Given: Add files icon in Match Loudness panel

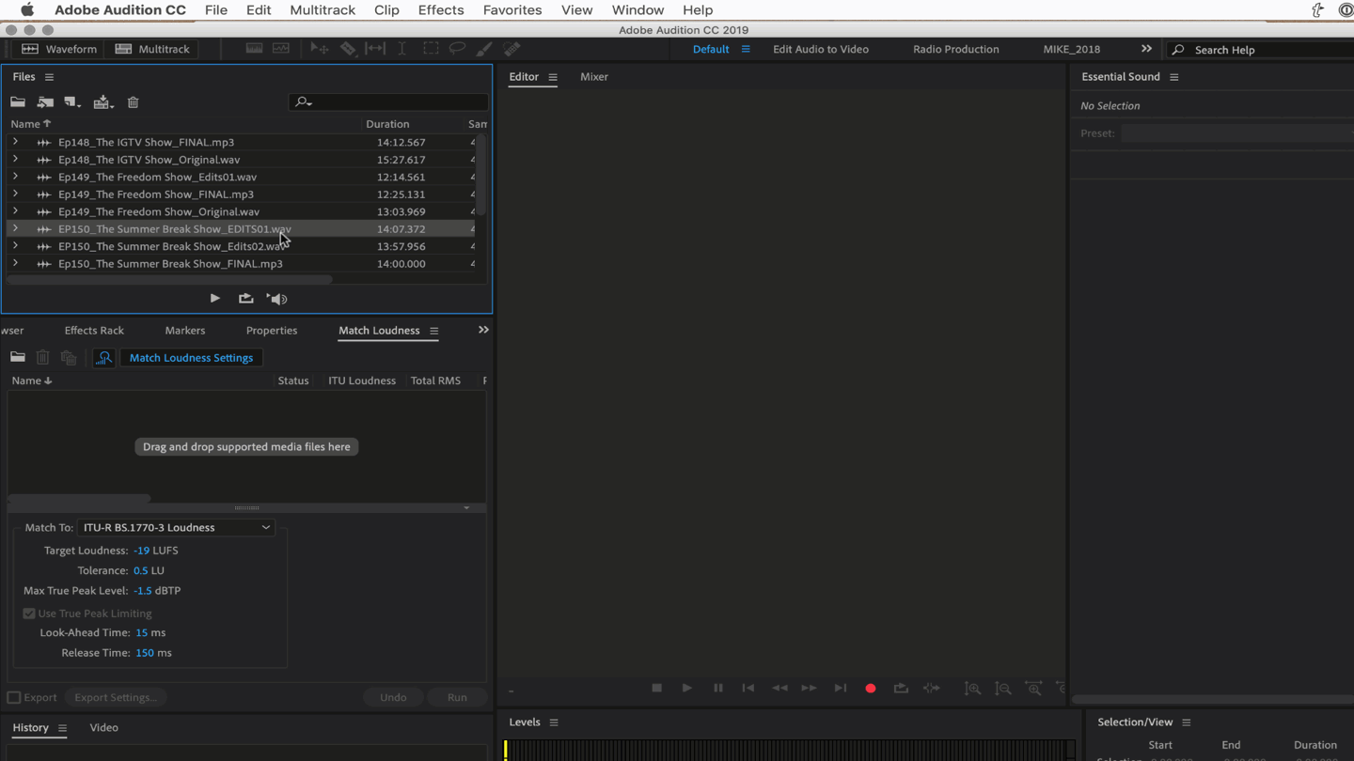Looking at the screenshot, I should pyautogui.click(x=18, y=358).
